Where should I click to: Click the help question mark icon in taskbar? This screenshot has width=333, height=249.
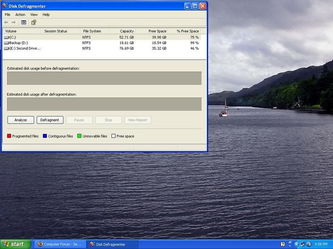pyautogui.click(x=283, y=244)
